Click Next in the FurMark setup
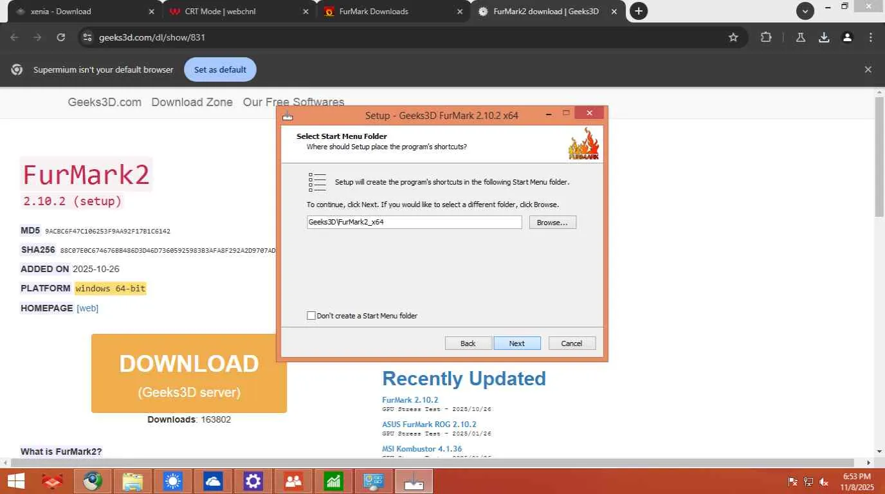 (x=517, y=343)
